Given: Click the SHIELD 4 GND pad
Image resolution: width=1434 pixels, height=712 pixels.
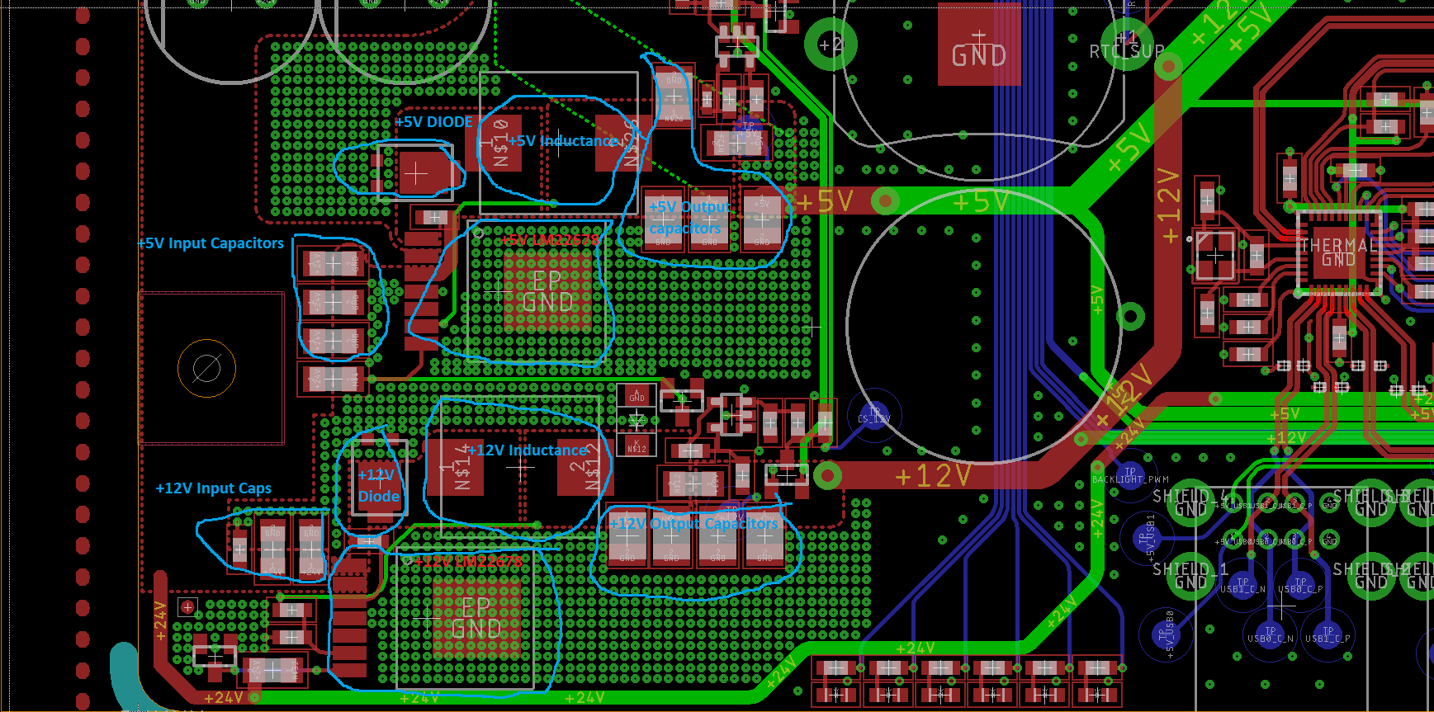Looking at the screenshot, I should (1190, 502).
